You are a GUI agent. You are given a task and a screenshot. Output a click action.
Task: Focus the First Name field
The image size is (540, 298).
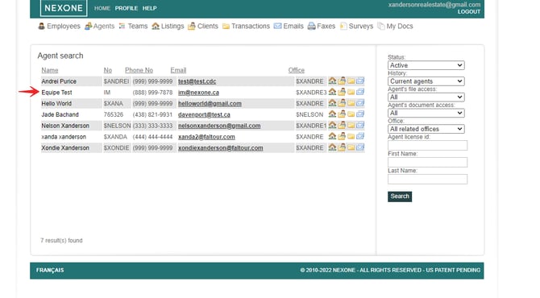click(x=427, y=162)
